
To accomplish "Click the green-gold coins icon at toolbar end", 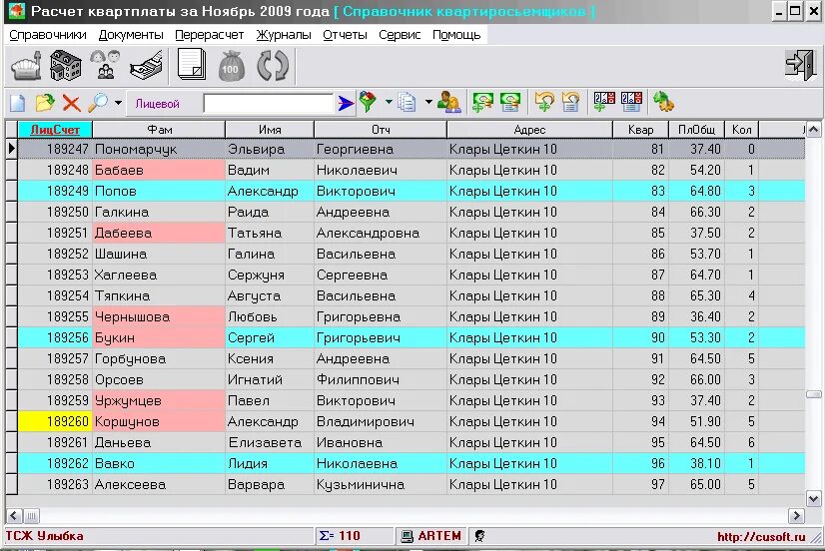I will (663, 102).
